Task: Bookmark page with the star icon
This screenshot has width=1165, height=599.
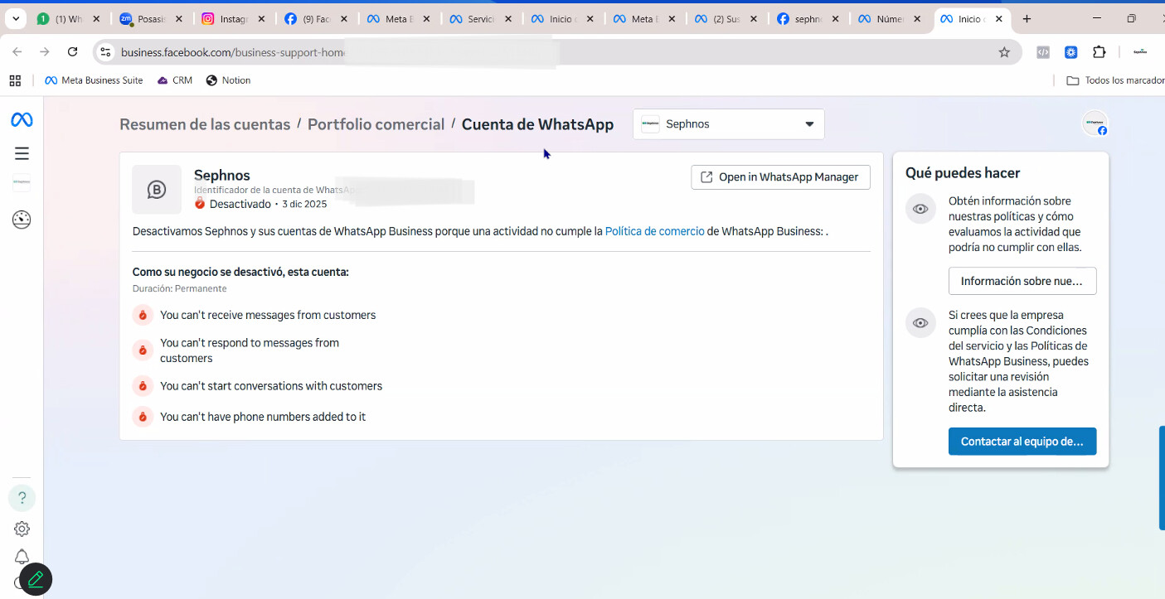Action: click(x=1004, y=52)
